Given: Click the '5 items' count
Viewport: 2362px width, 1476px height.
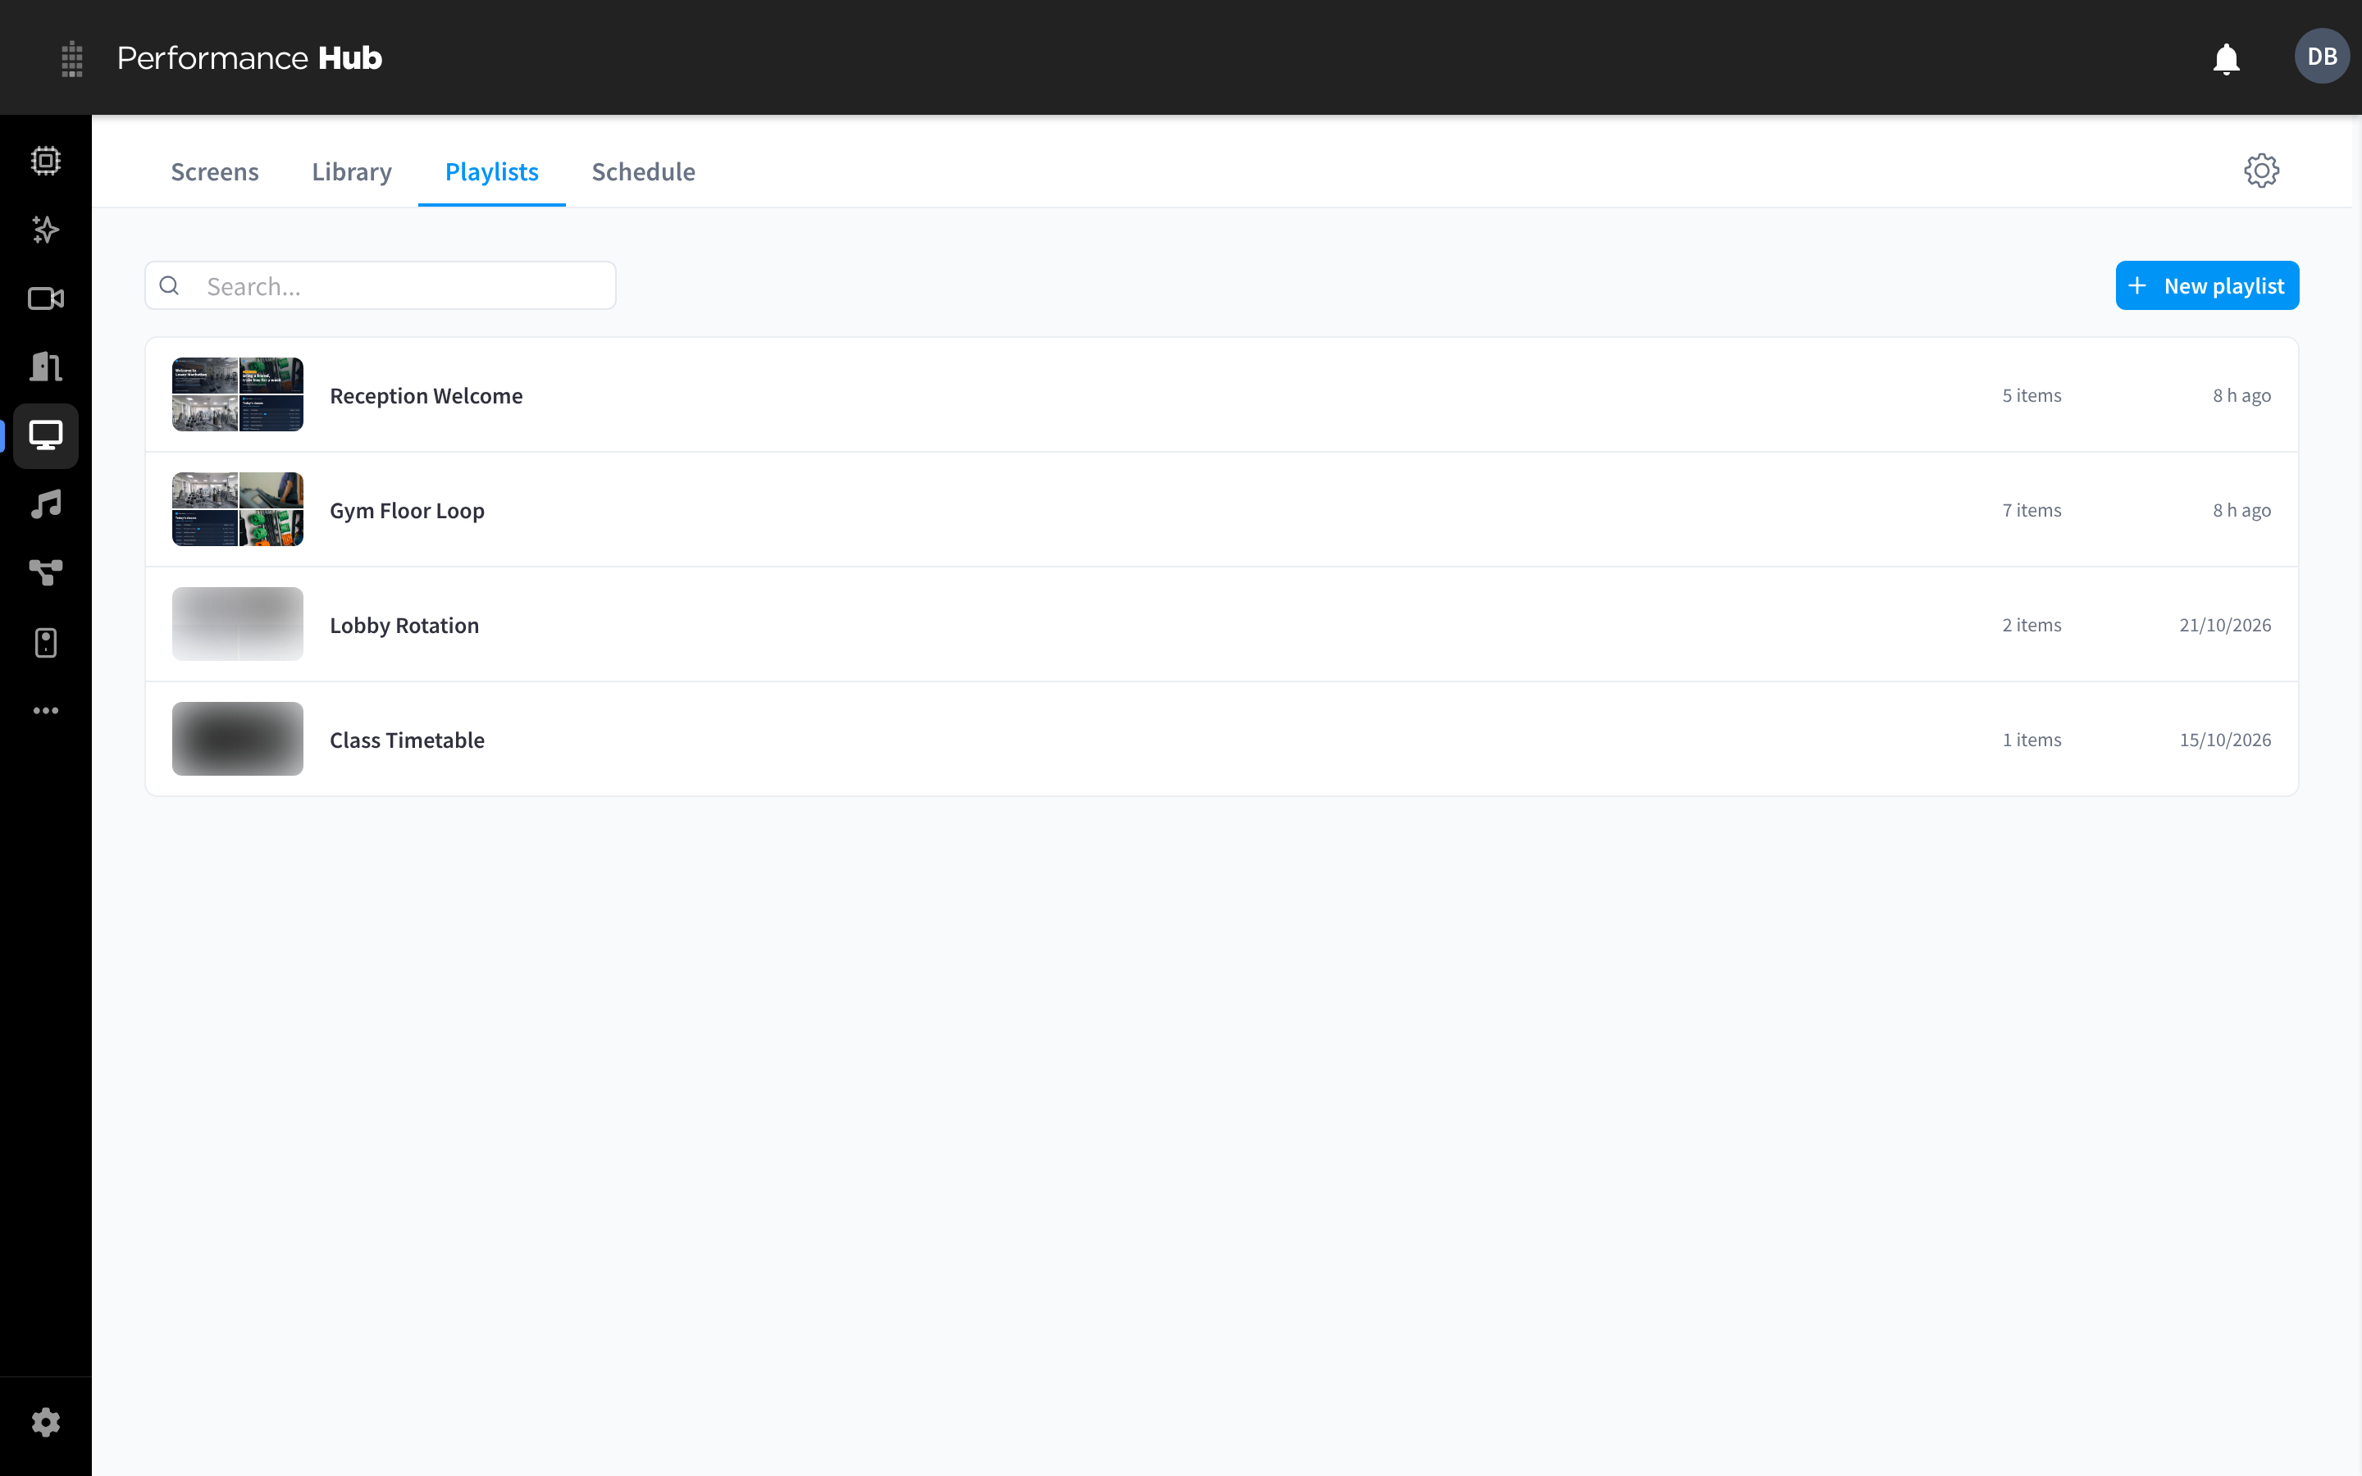Looking at the screenshot, I should [2032, 395].
